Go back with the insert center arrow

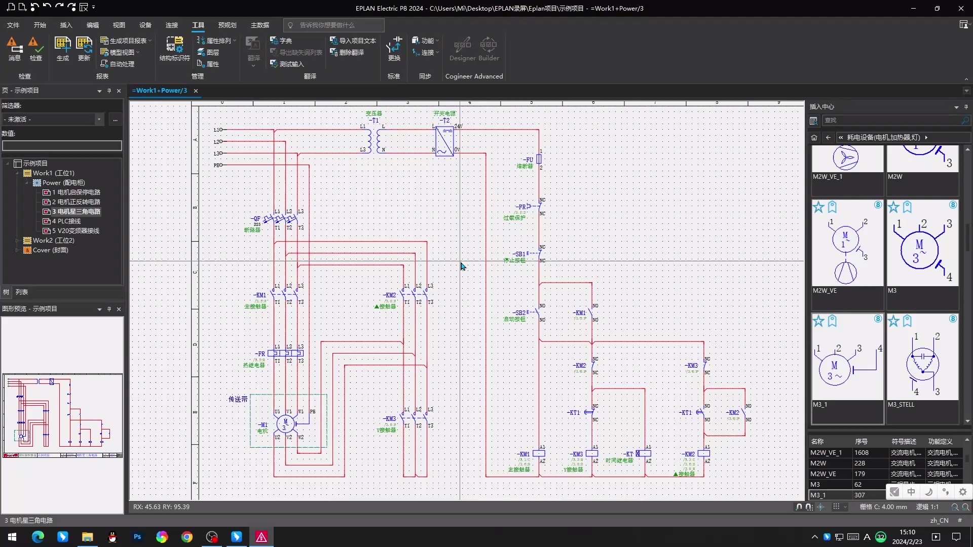828,137
